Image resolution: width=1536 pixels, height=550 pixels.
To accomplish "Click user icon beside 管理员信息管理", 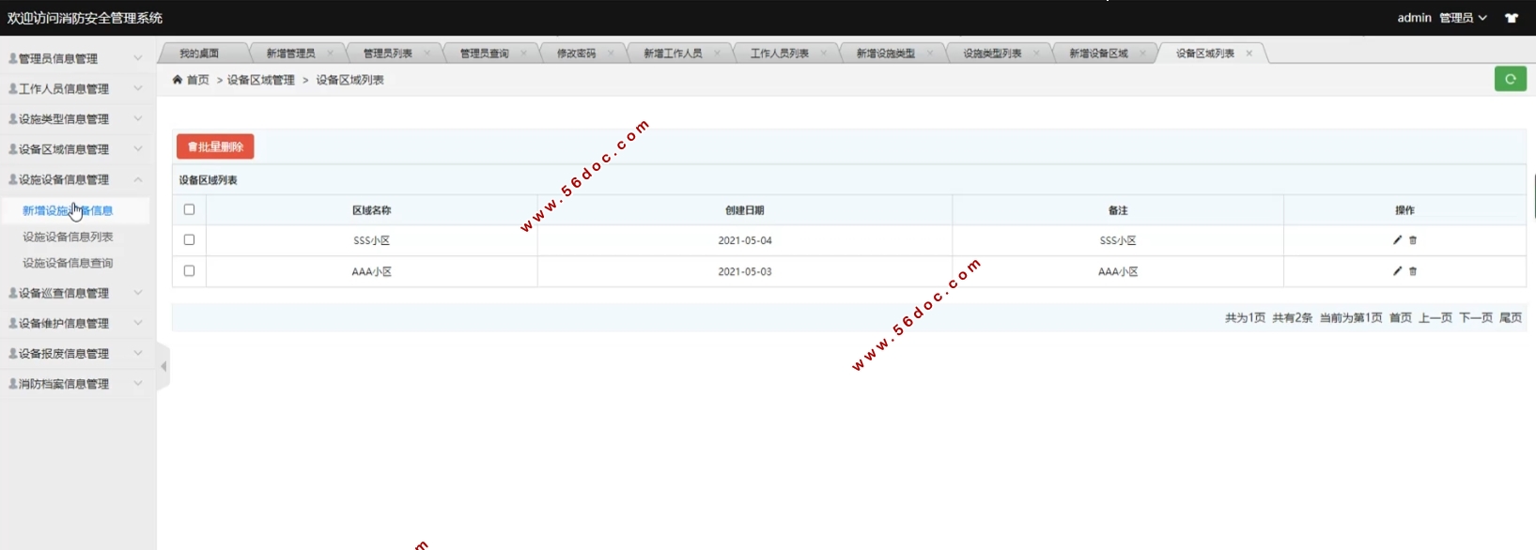I will (13, 58).
